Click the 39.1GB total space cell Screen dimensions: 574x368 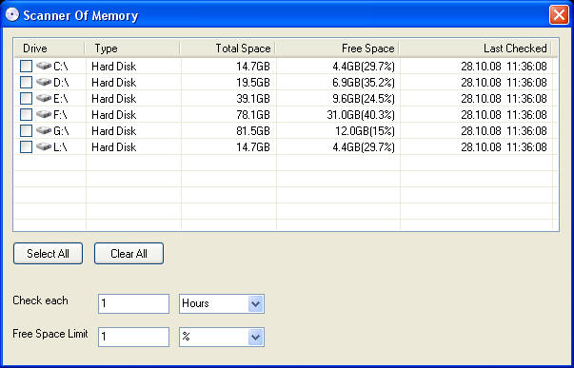pos(253,99)
